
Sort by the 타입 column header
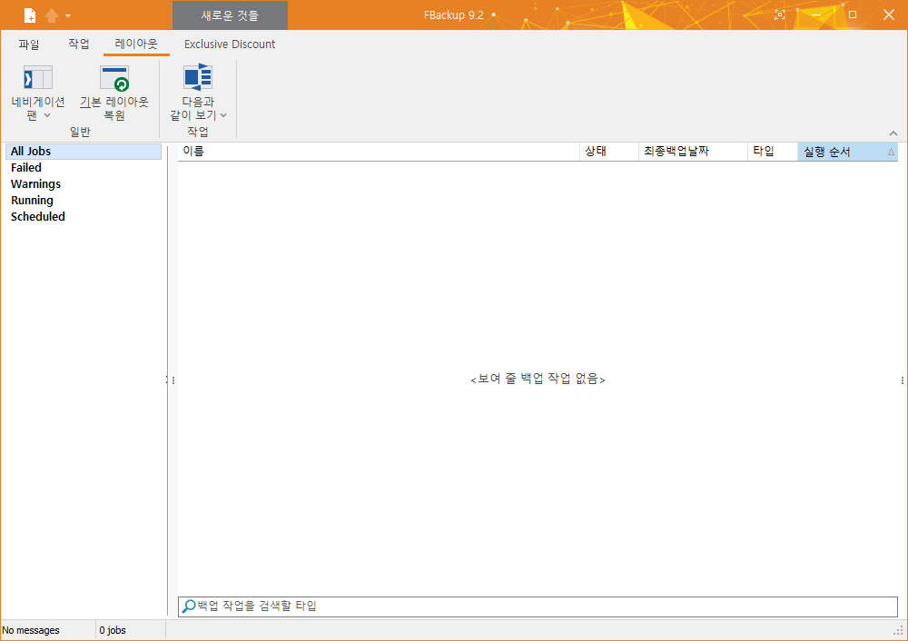[x=773, y=152]
